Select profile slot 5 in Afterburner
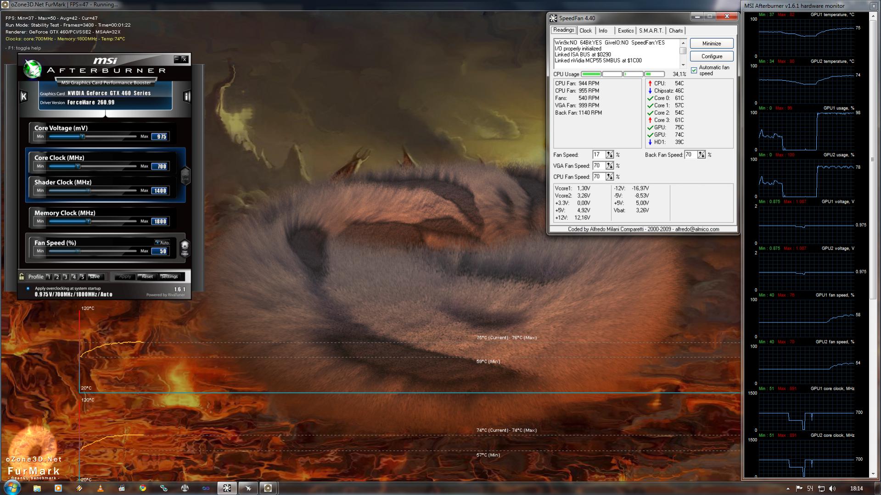Image resolution: width=881 pixels, height=495 pixels. pyautogui.click(x=82, y=277)
